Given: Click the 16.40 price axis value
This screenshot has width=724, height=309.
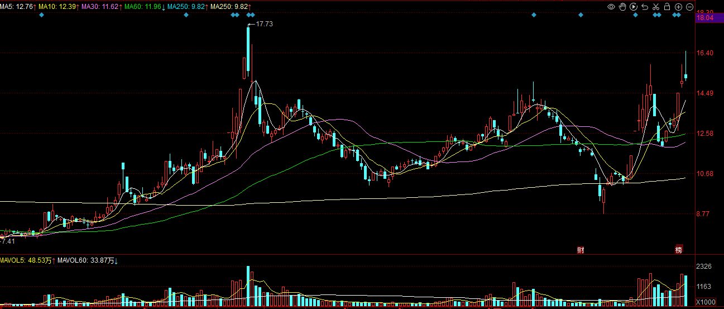Looking at the screenshot, I should click(706, 53).
